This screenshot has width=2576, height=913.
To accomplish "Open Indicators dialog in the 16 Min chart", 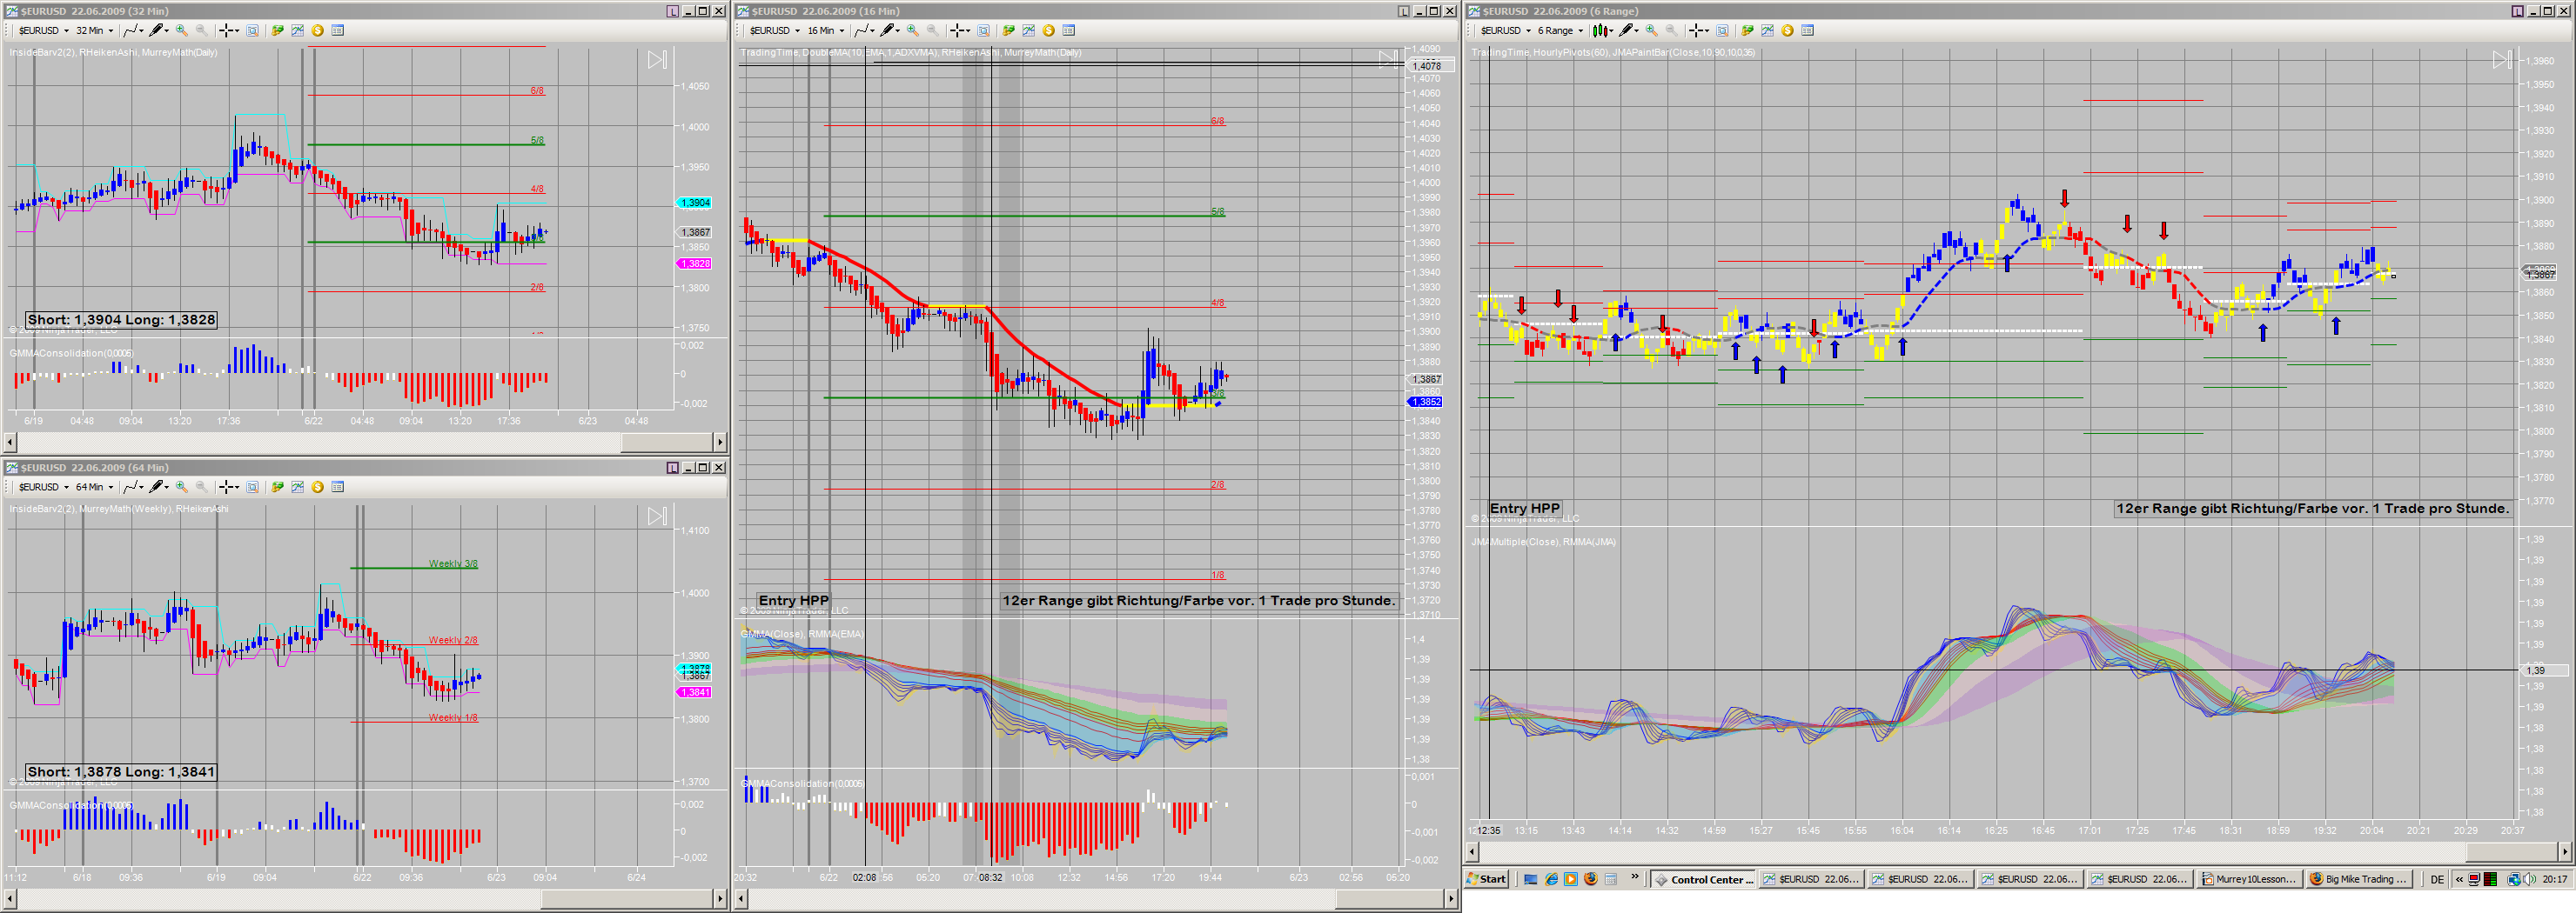I will [1028, 31].
